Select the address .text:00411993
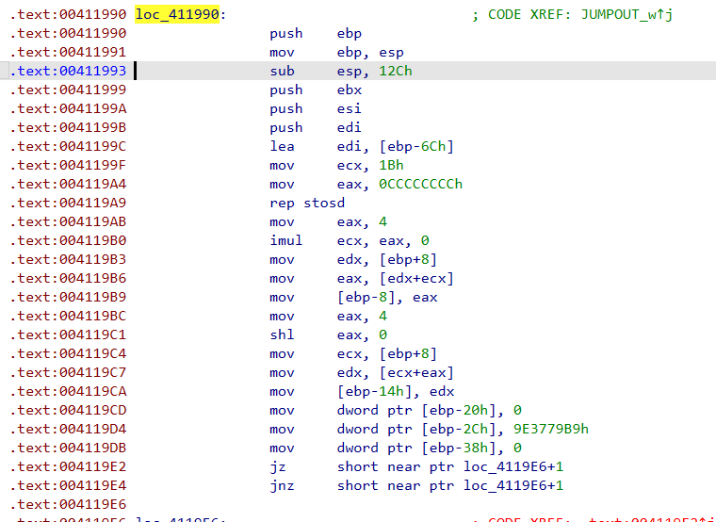Image resolution: width=716 pixels, height=522 pixels. click(x=68, y=71)
